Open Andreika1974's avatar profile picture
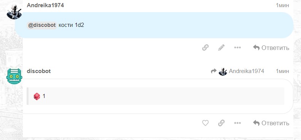This screenshot has height=140, width=301. coord(14,12)
